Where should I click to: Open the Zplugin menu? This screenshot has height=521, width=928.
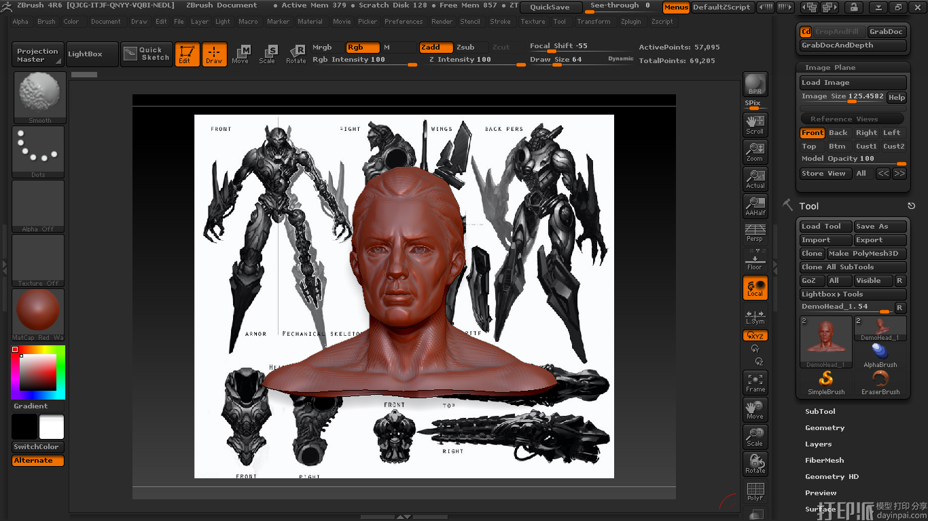pos(630,22)
